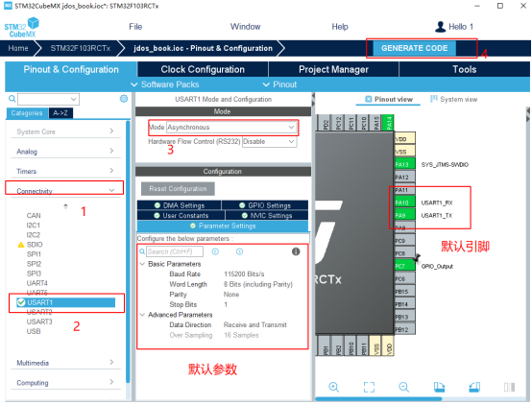The width and height of the screenshot is (532, 405).
Task: Go to STM32F103RCTx breadcrumb
Action: (x=81, y=48)
